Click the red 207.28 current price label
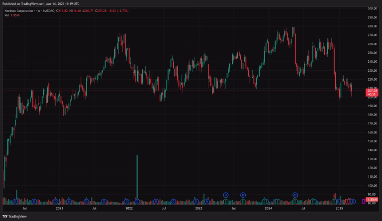This screenshot has width=382, height=221. tap(372, 91)
